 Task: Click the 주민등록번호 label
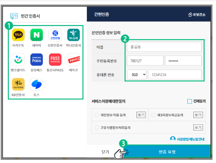(107, 61)
